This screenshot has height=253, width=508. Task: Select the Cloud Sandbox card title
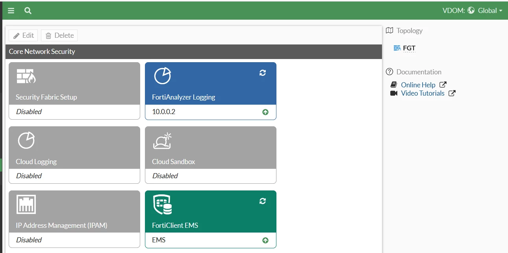174,162
